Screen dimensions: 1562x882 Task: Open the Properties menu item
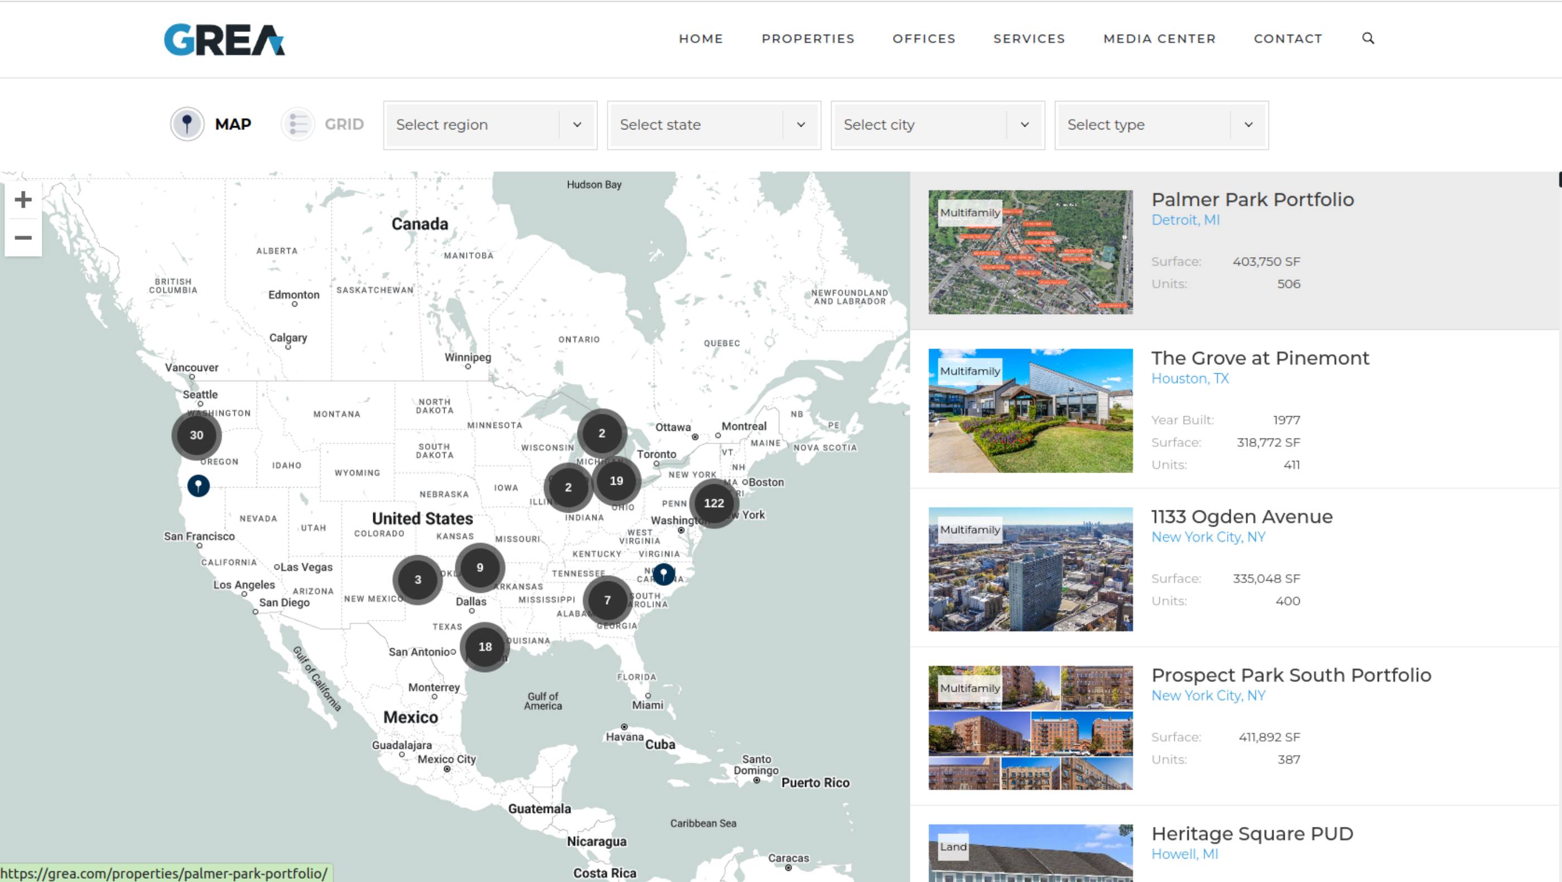point(808,39)
